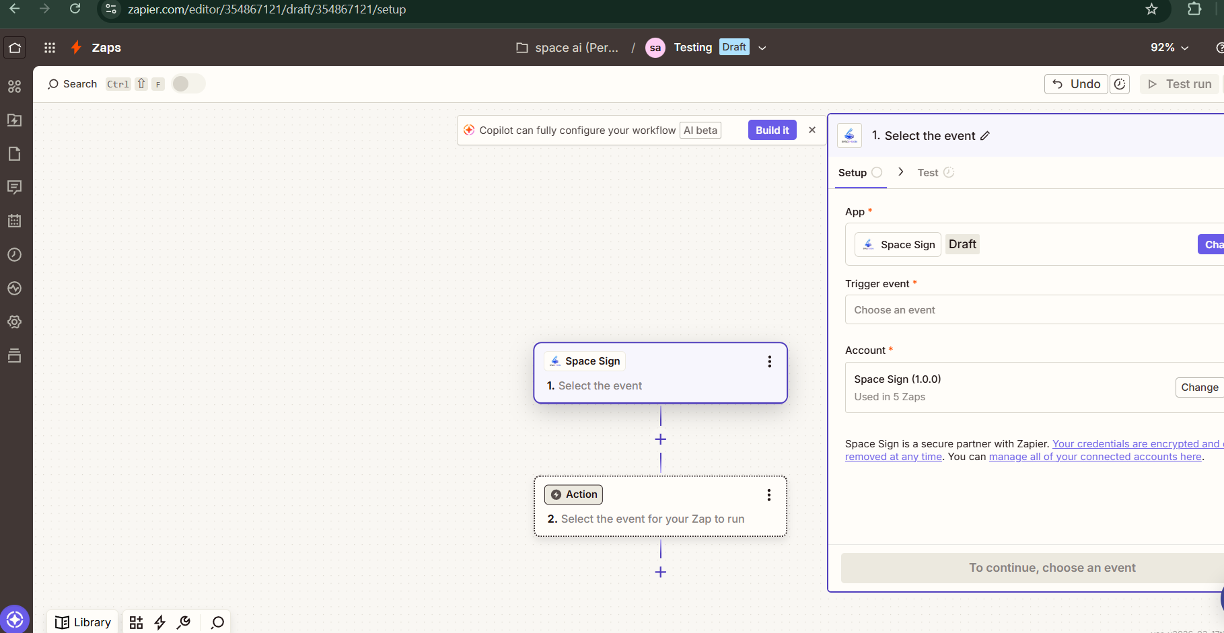Go back in browser history
1224x633 pixels.
point(14,9)
